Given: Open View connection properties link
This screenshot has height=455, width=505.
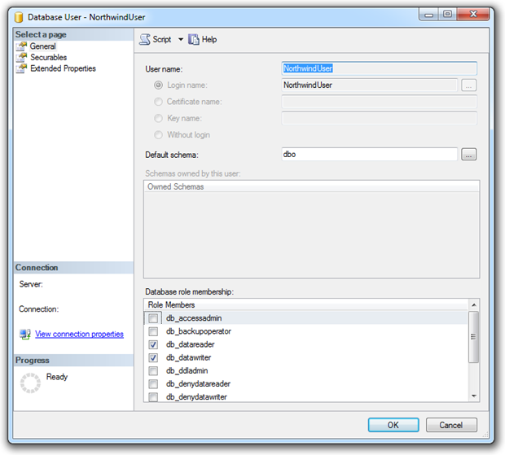Looking at the screenshot, I should [x=79, y=334].
